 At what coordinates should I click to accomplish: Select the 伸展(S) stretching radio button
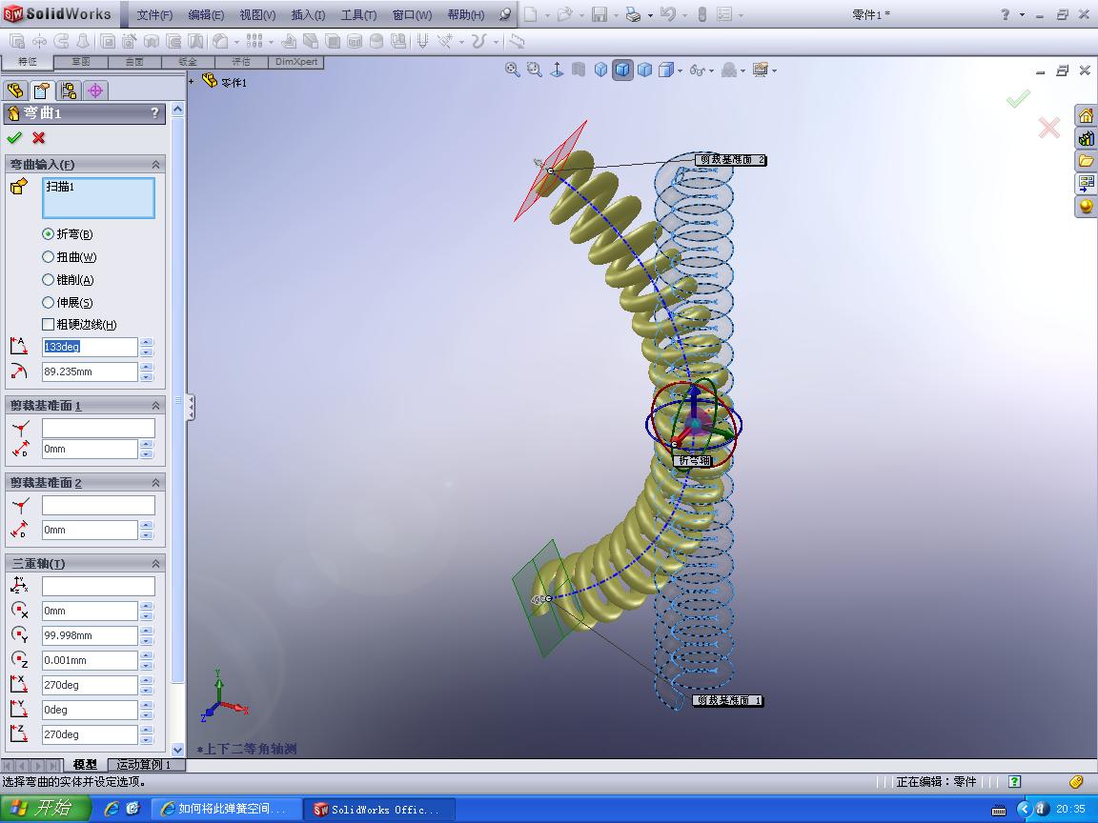tap(48, 302)
